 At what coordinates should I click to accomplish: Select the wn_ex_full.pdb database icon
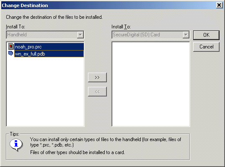point(11,53)
